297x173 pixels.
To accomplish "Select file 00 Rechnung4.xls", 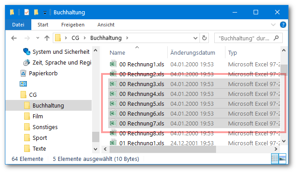I will point(142,94).
